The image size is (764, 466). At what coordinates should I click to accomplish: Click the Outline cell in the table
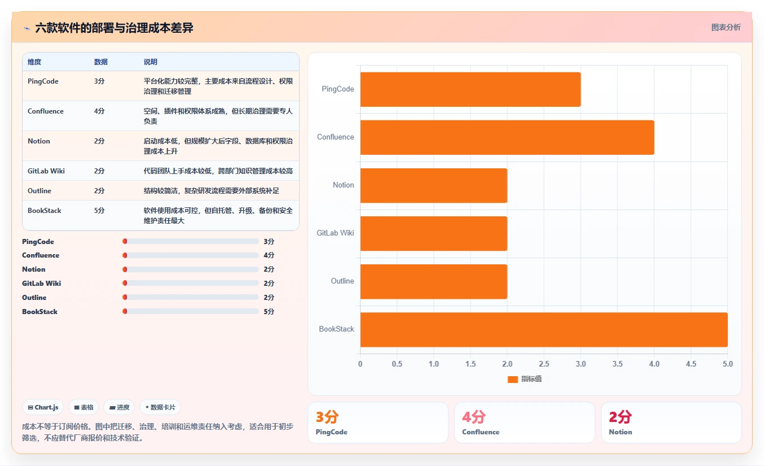coord(39,191)
